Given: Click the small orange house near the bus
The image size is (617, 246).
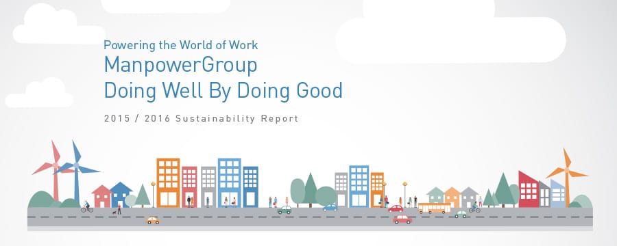Looking at the screenshot, I should (x=452, y=197).
